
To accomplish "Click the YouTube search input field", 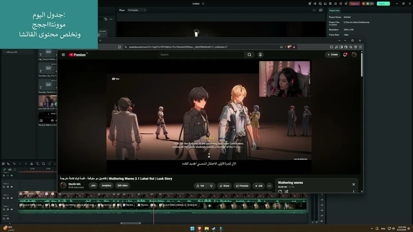I will tap(201, 55).
